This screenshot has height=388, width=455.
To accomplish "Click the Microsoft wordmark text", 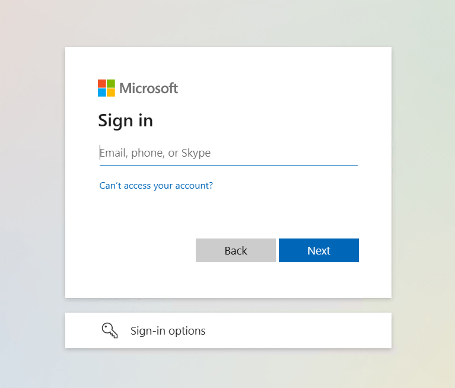I will (x=148, y=88).
